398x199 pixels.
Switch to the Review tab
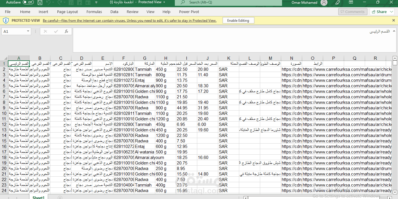click(133, 12)
